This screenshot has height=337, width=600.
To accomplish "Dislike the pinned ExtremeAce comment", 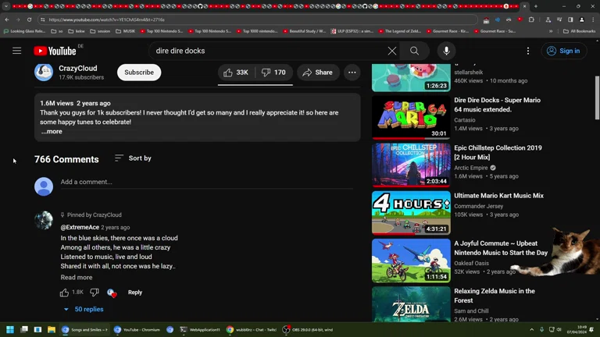I will point(94,293).
